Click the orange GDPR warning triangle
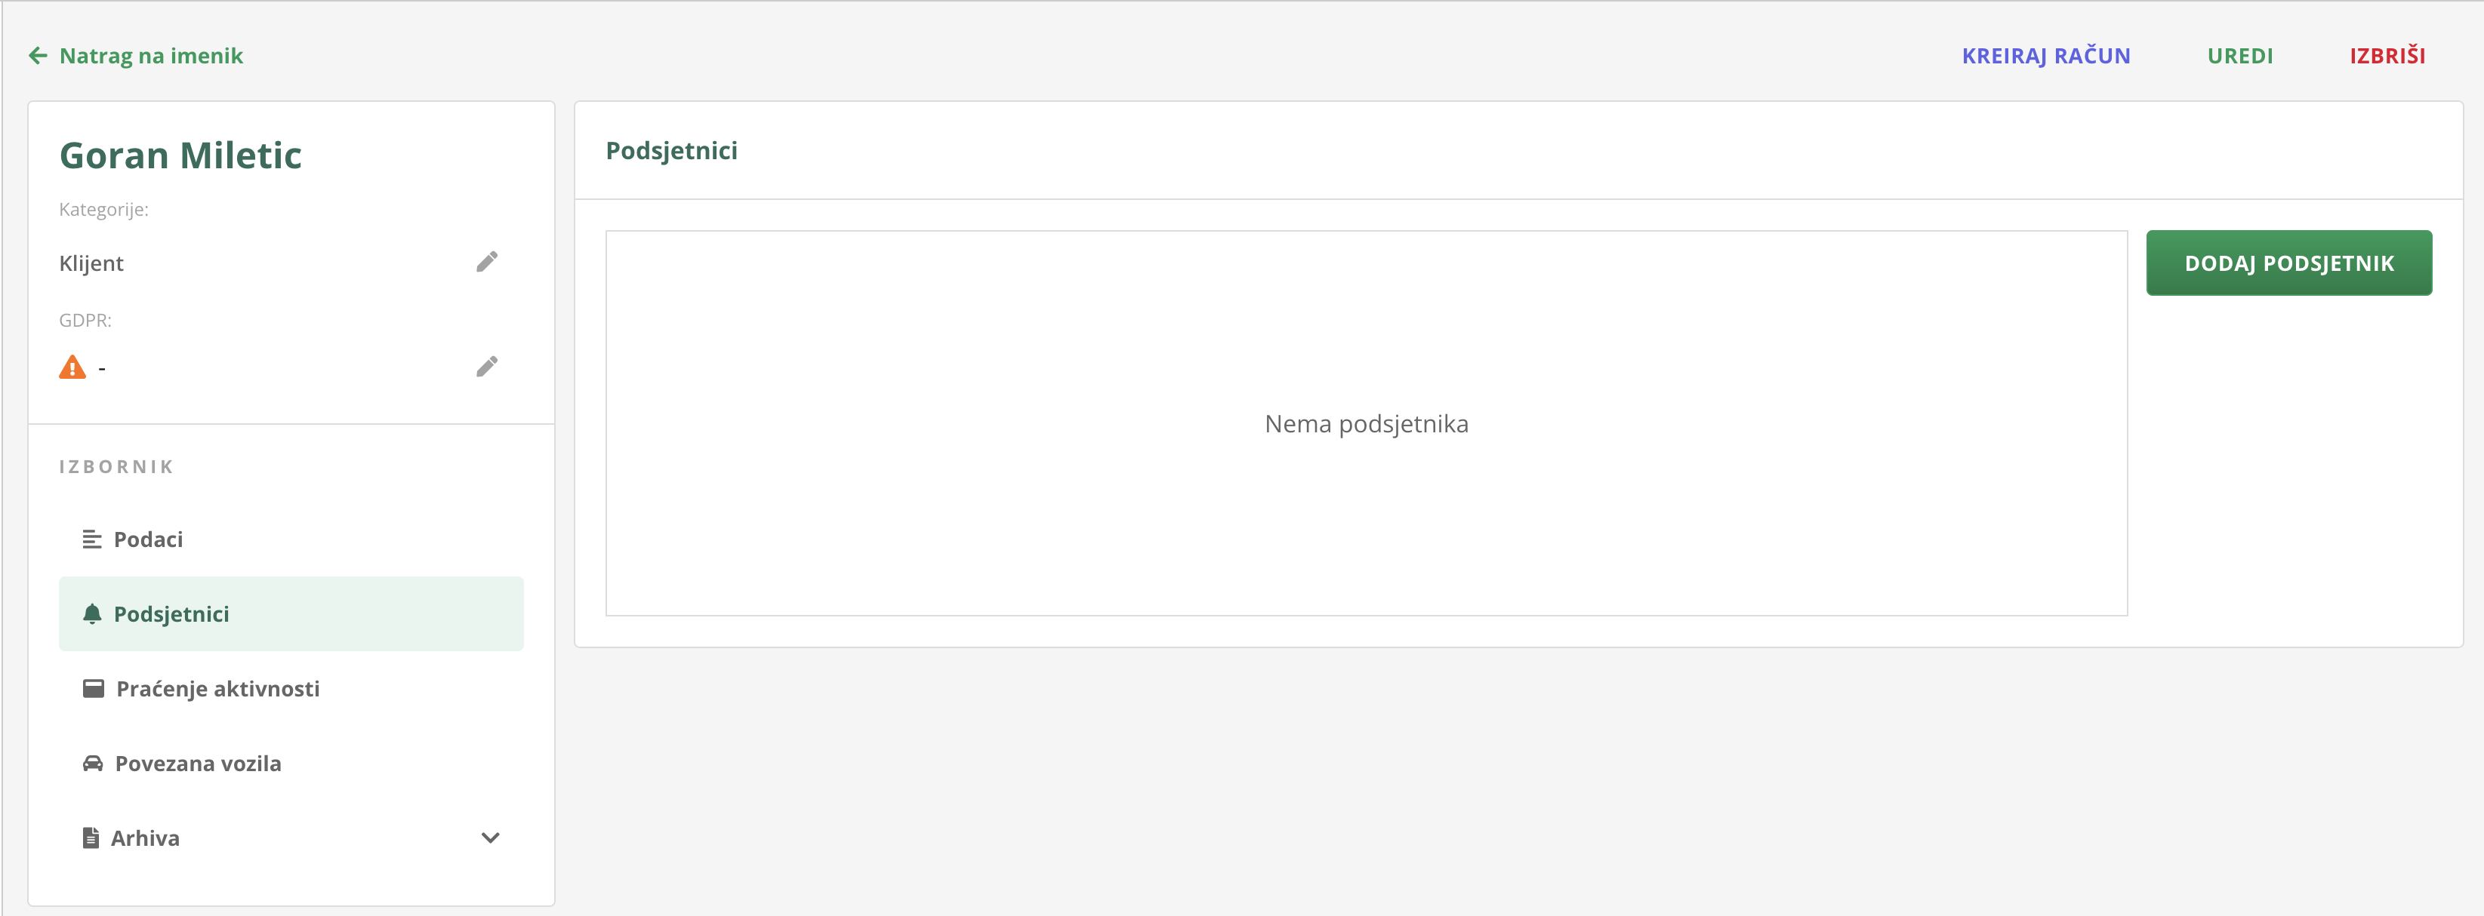 click(x=72, y=367)
